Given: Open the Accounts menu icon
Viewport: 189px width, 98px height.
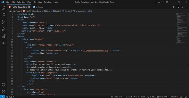Looking at the screenshot, I should [x=4, y=85].
